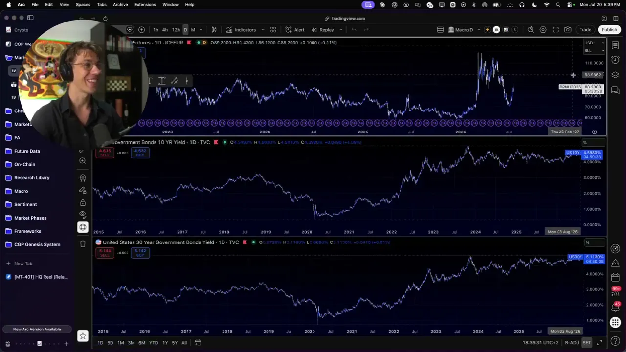Select the daily D timeframe
This screenshot has height=352, width=626.
point(185,30)
